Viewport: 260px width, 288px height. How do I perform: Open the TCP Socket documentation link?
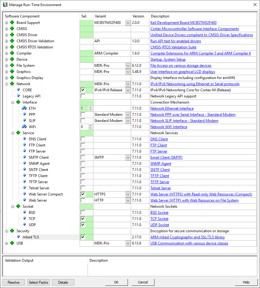159,219
